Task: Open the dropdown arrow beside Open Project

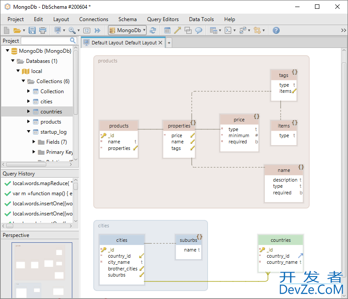Action: pos(24,30)
